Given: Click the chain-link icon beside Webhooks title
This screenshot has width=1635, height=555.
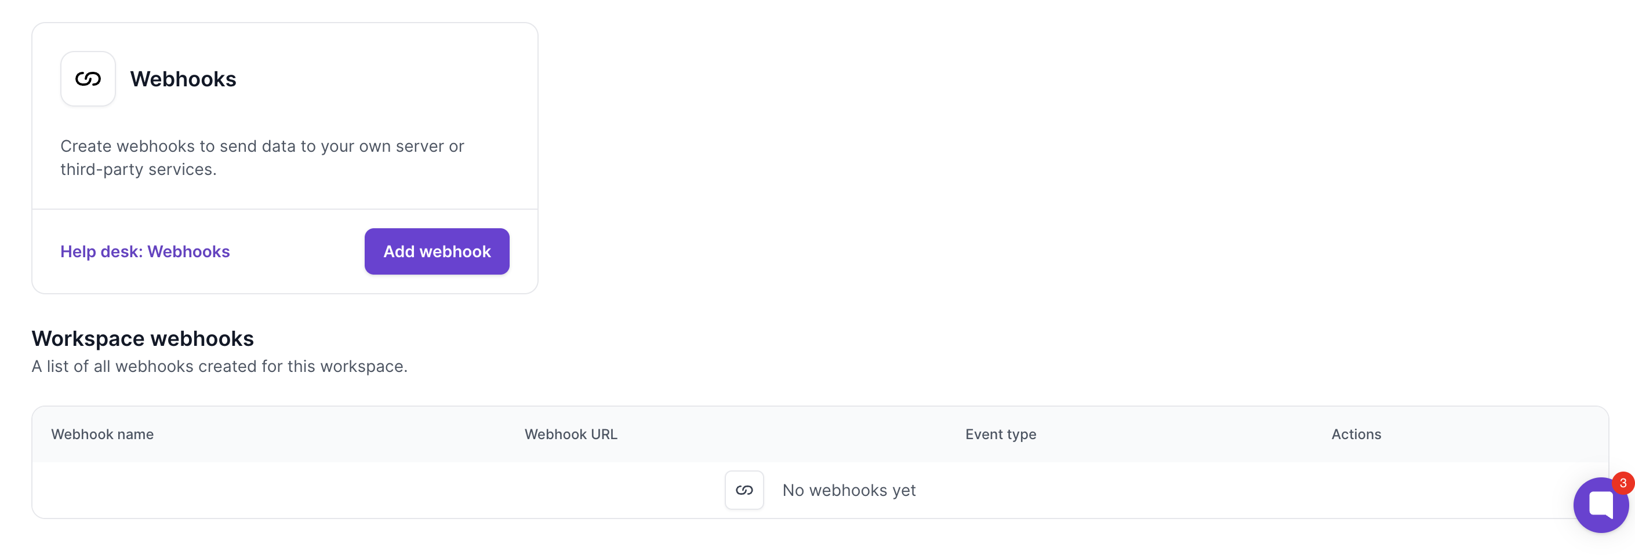Looking at the screenshot, I should point(88,79).
